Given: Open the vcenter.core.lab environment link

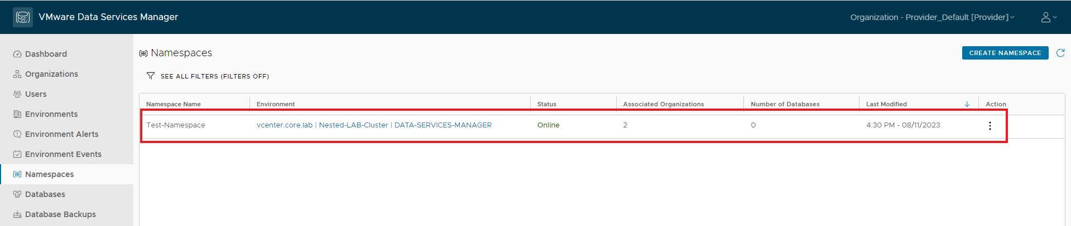Looking at the screenshot, I should pyautogui.click(x=285, y=125).
